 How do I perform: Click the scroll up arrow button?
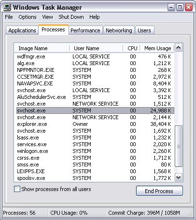[x=179, y=48]
